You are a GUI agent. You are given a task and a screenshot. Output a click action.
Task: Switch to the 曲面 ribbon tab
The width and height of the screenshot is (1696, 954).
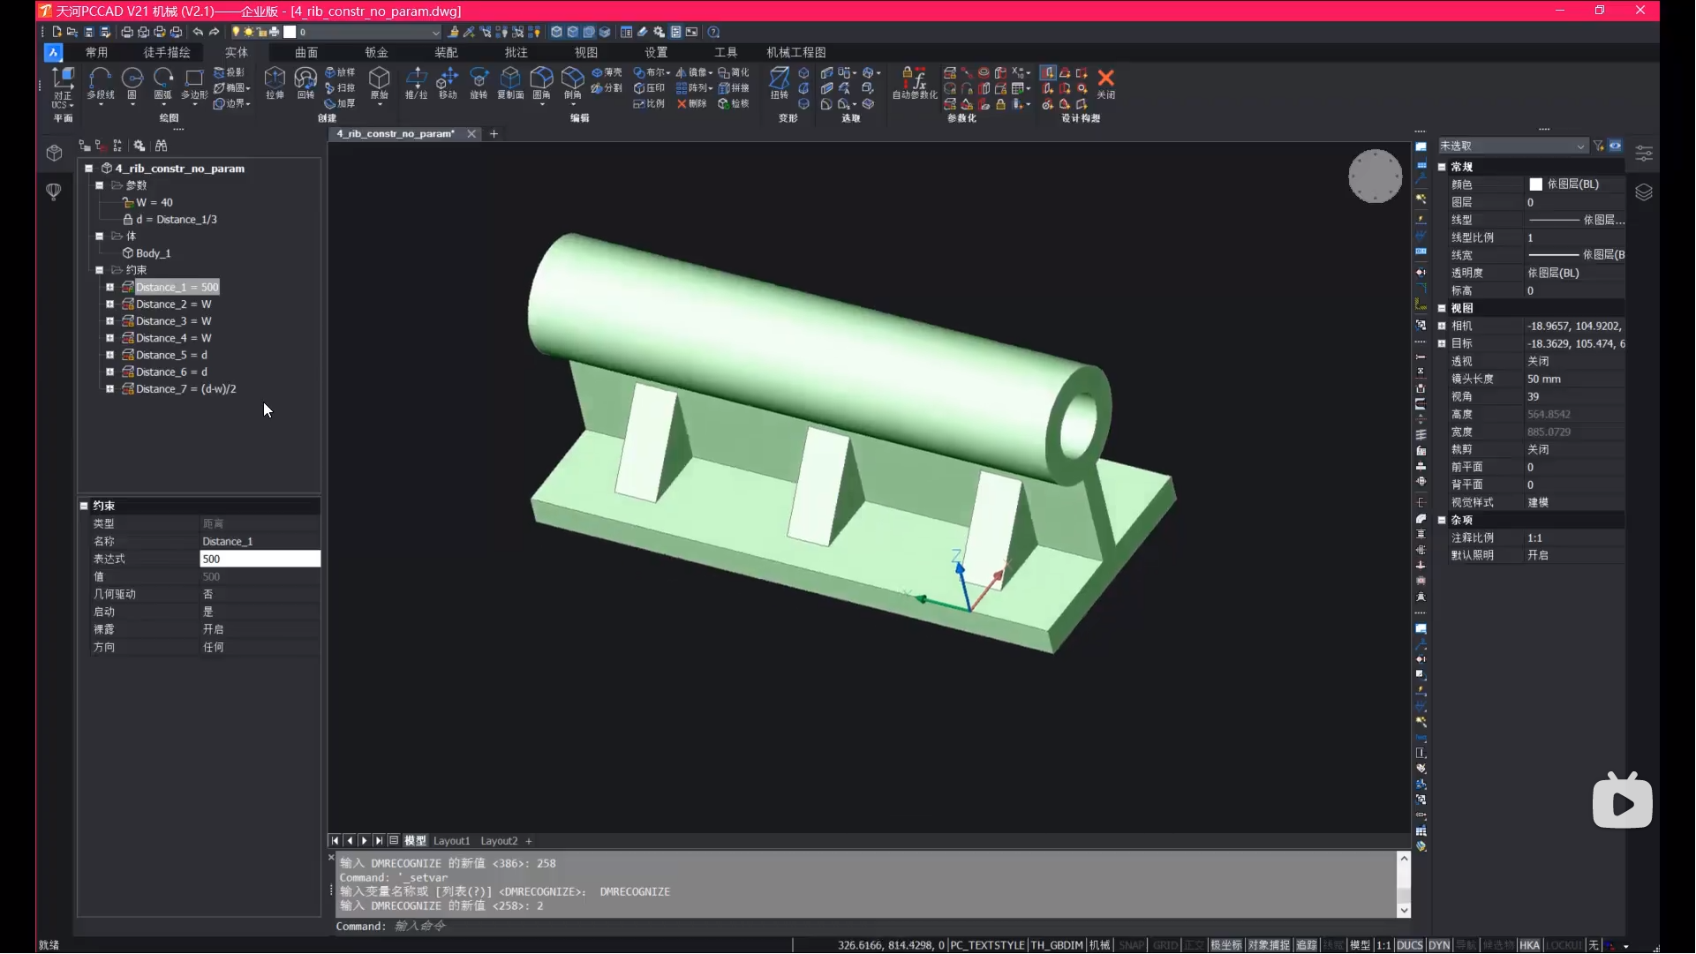[306, 52]
